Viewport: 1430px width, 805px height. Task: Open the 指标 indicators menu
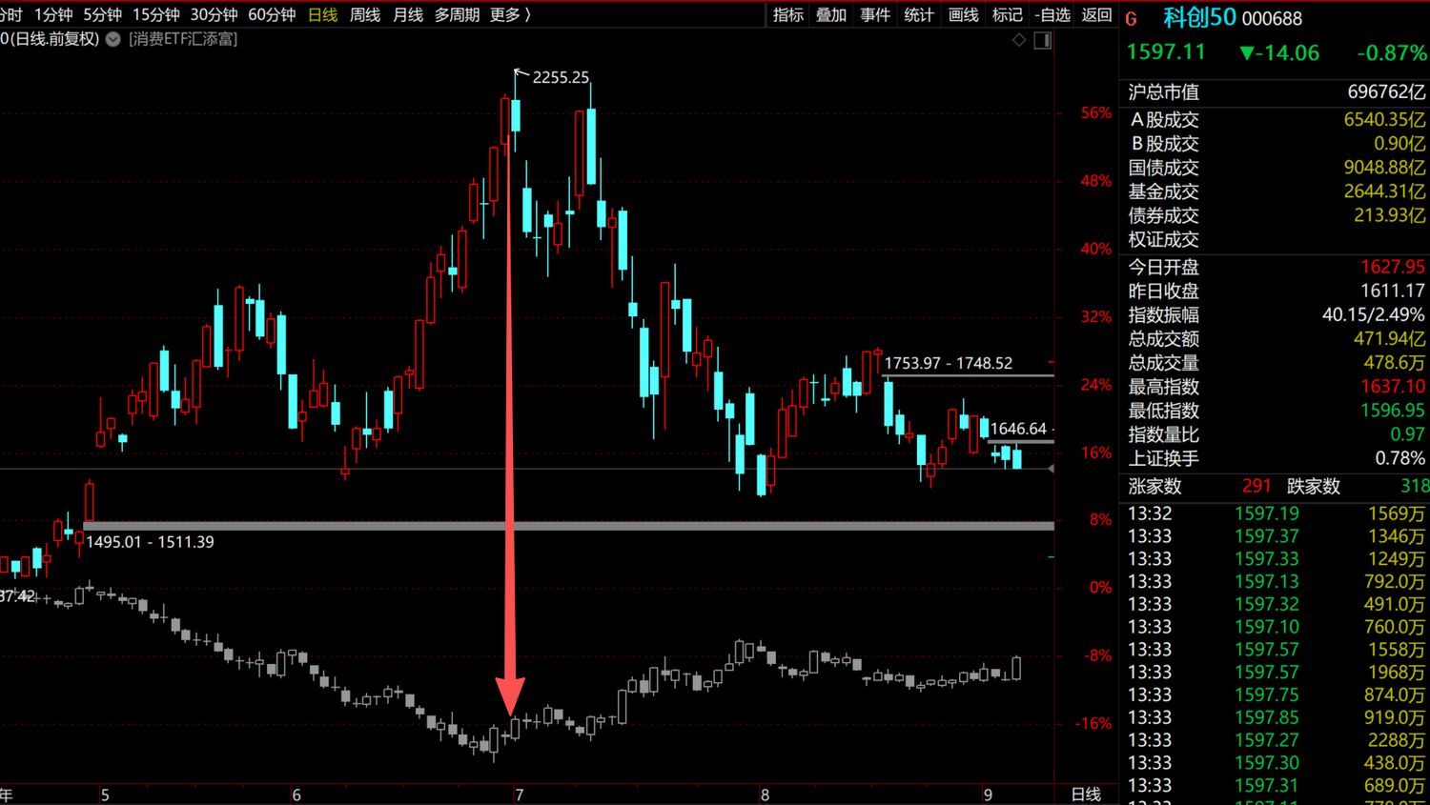click(x=788, y=14)
